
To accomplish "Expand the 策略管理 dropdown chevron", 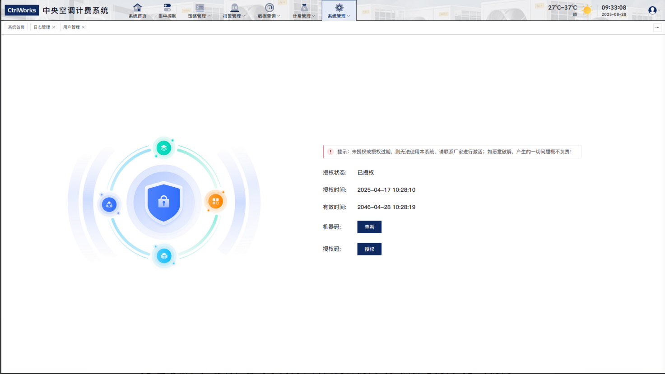I will 209,16.
